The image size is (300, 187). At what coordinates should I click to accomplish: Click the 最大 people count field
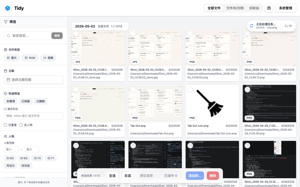(x=31, y=149)
